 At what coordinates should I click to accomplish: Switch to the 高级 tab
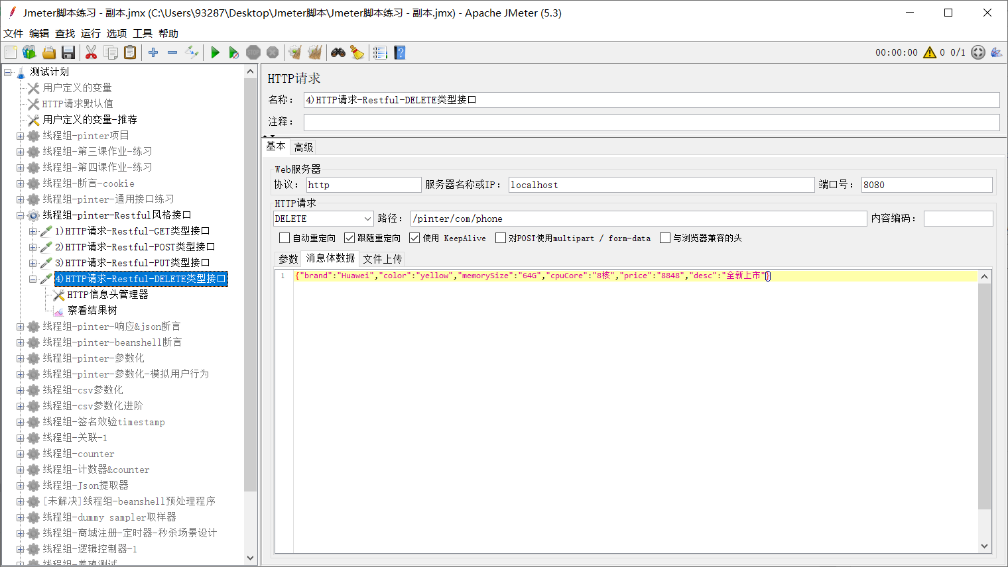tap(304, 147)
